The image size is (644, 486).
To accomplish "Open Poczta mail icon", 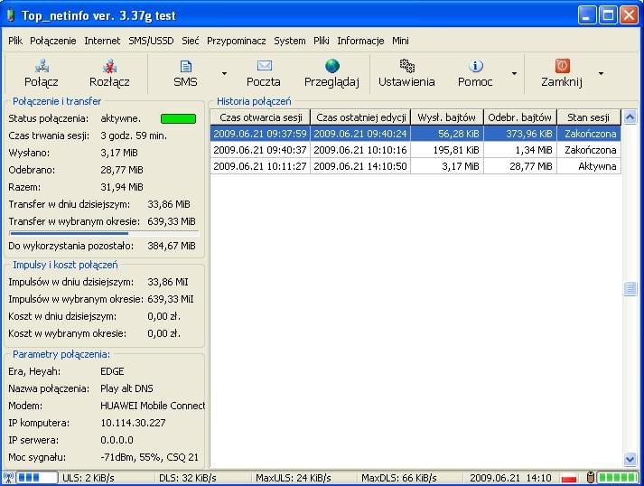I will coord(264,66).
